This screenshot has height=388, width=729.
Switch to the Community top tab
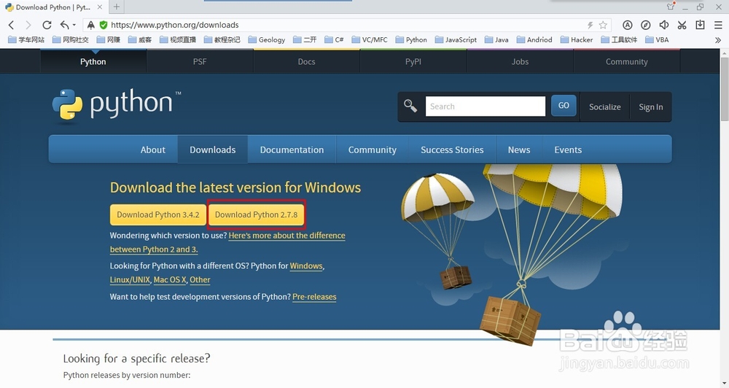627,61
